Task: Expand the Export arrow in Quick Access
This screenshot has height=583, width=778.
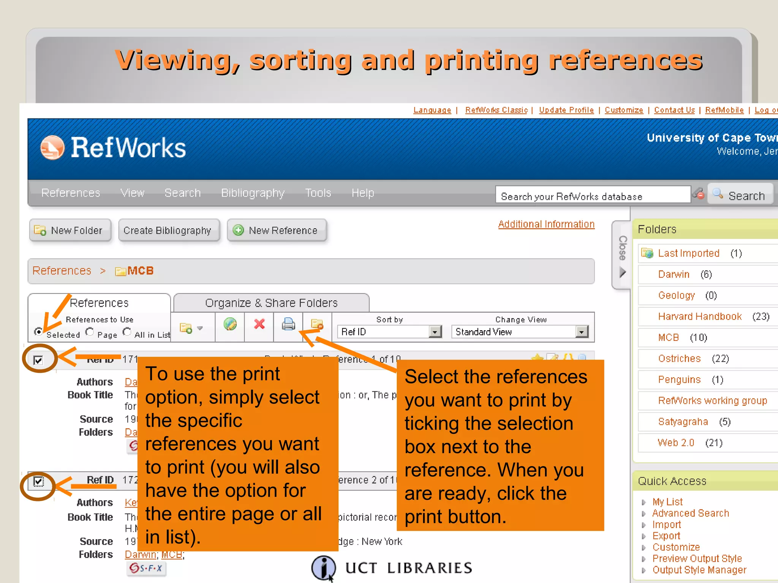Action: [x=643, y=536]
